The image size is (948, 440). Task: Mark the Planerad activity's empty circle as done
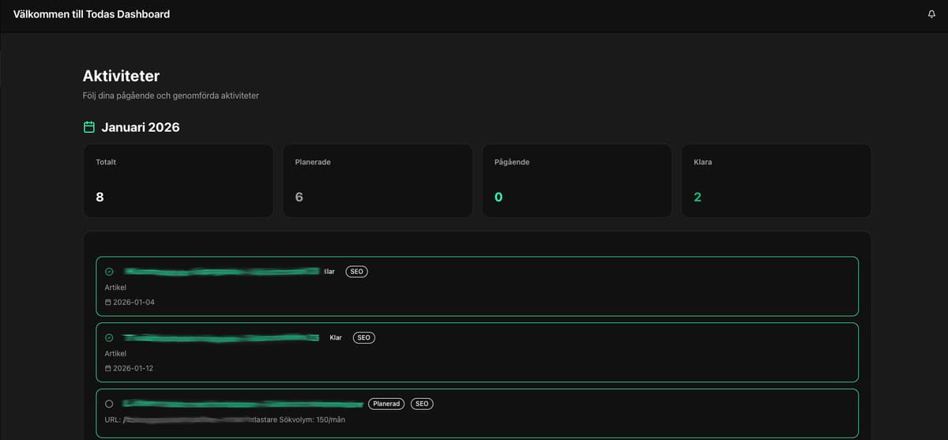click(109, 404)
